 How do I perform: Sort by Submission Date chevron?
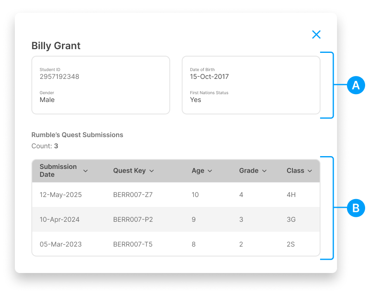[85, 171]
